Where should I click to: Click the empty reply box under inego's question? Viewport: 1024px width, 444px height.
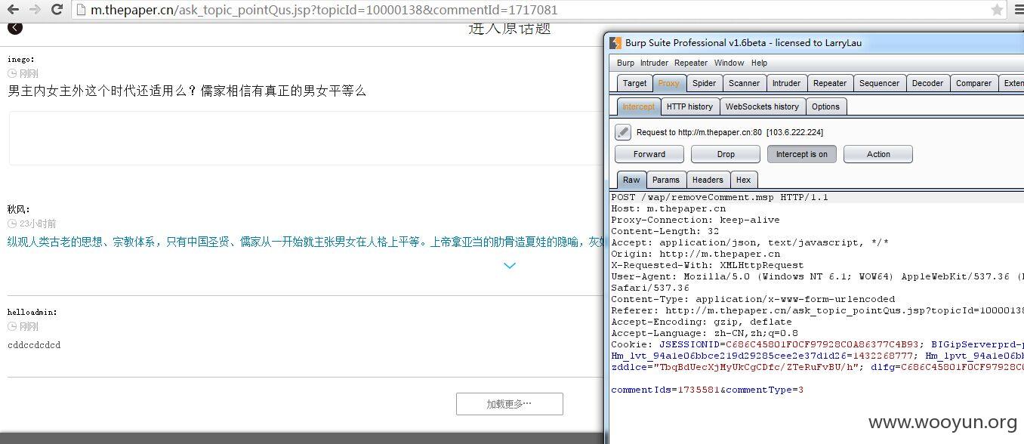pos(306,138)
